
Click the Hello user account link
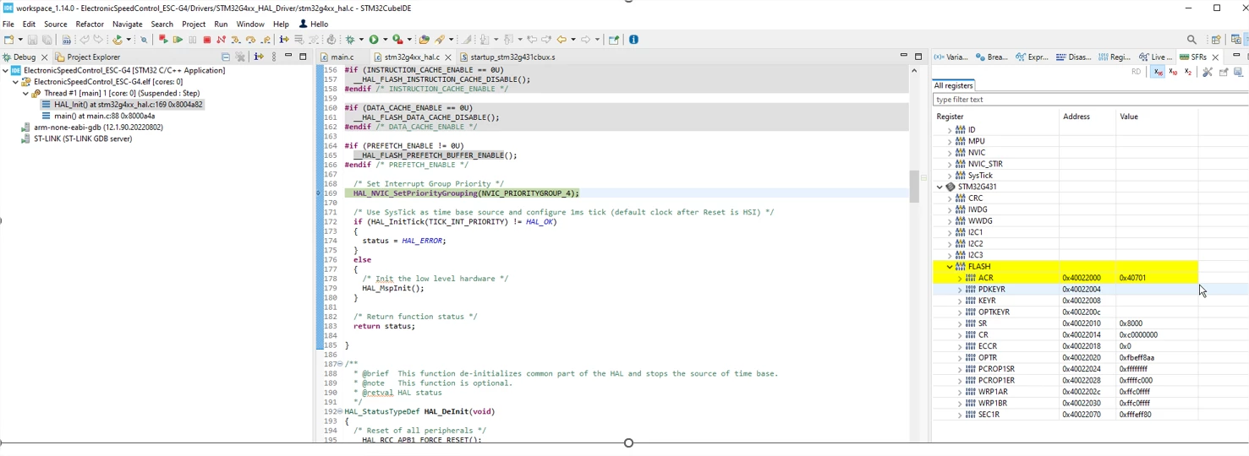314,24
